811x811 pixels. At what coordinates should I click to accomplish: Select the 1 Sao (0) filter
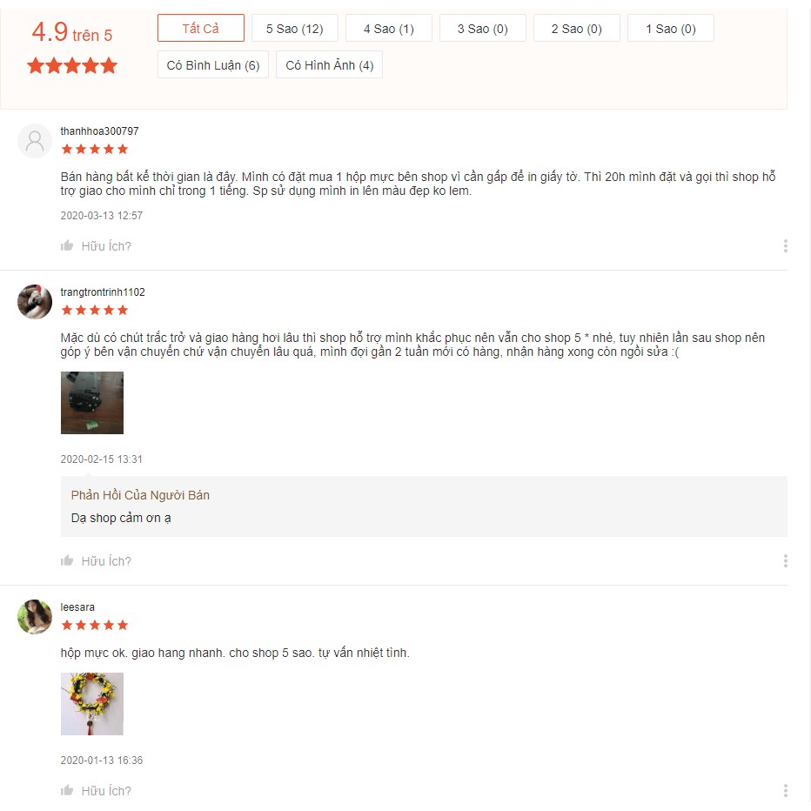coord(671,28)
